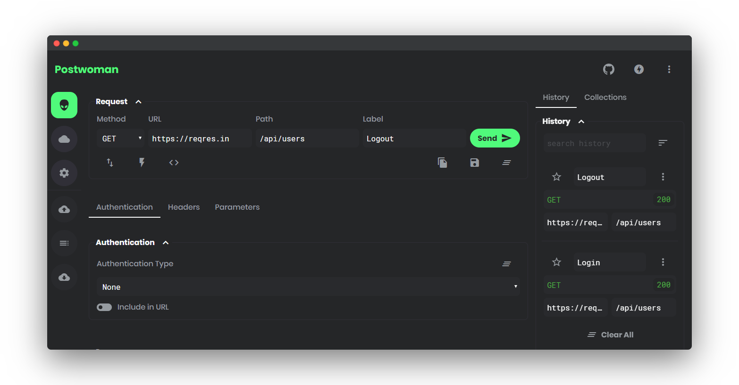Open the GitHub repository icon

coord(608,69)
